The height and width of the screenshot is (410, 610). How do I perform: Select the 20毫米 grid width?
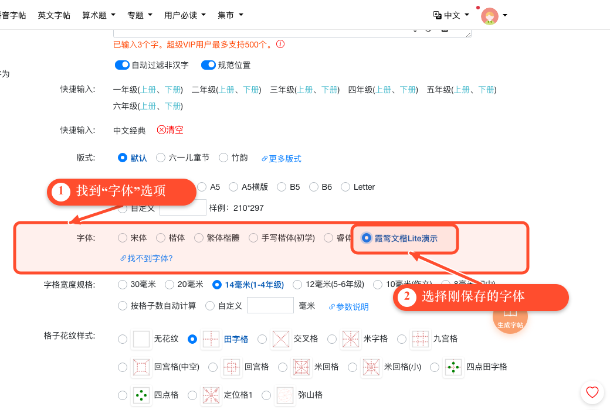click(170, 285)
